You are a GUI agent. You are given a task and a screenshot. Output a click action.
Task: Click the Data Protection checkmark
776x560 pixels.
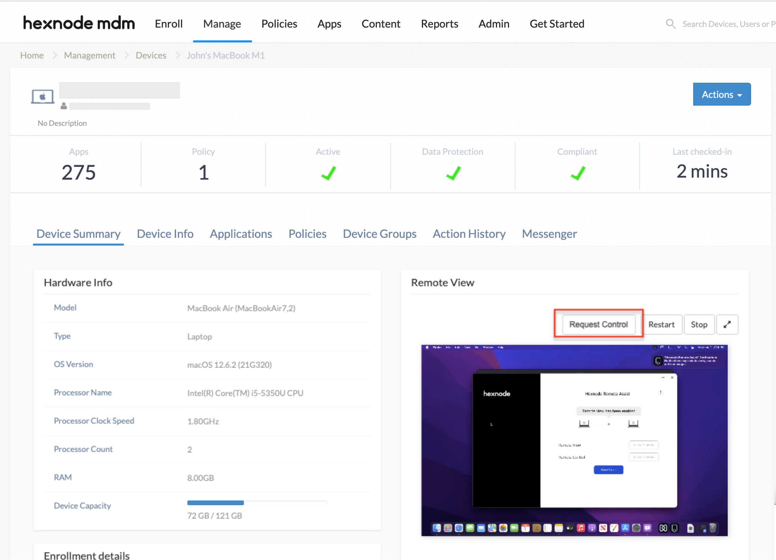point(453,173)
